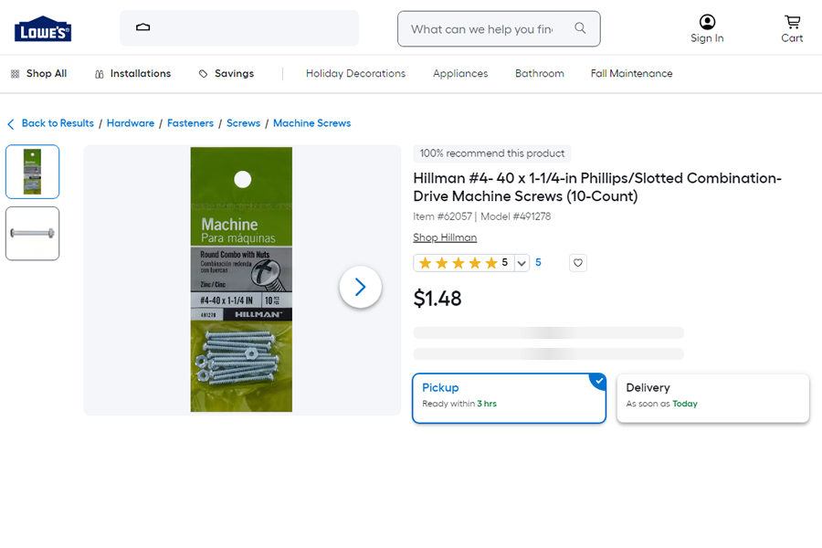Click the Savings tag icon
The width and height of the screenshot is (822, 548).
click(204, 74)
